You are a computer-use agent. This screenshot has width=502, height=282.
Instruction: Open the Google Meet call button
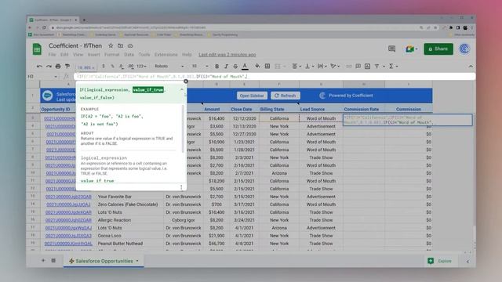(411, 49)
